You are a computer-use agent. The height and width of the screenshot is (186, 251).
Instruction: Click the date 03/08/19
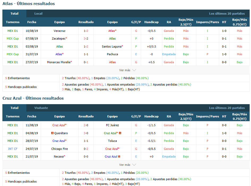coord(32,47)
